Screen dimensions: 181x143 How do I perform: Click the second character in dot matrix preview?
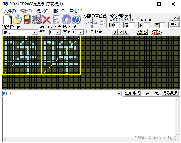click(61, 55)
